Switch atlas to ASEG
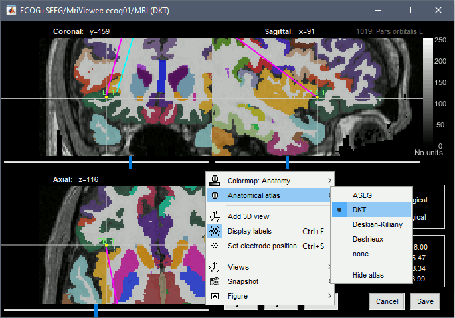This screenshot has width=455, height=318. point(363,195)
